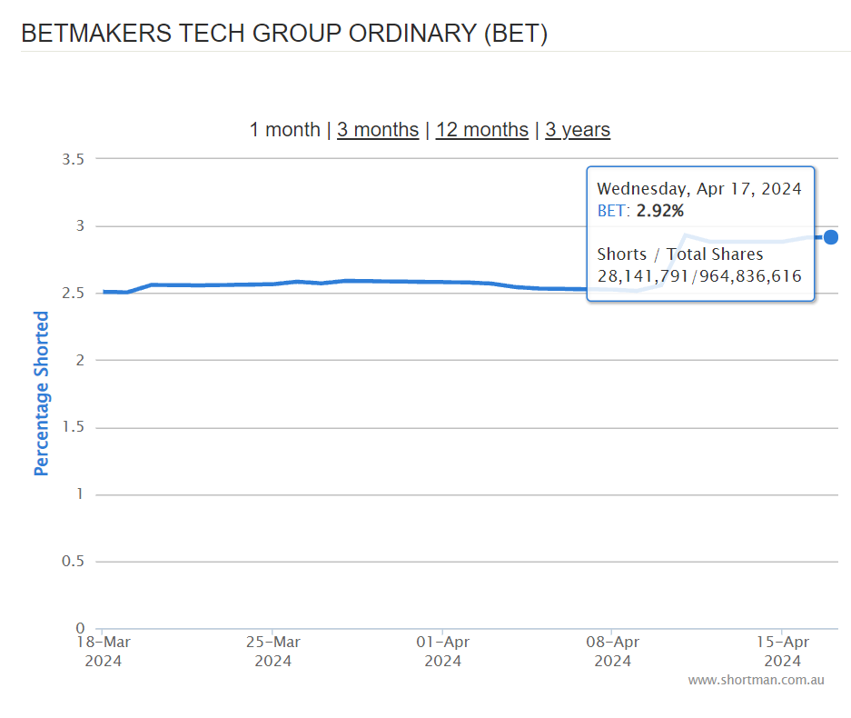Screen dimensions: 851x718
Task: Switch chart range to 3 months
Action: click(378, 130)
